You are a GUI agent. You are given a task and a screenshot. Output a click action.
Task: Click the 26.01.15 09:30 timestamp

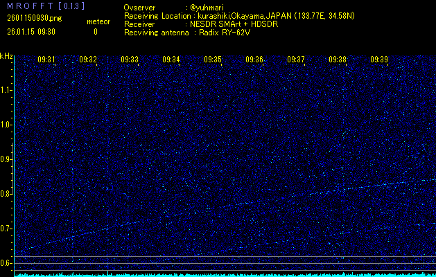31,31
